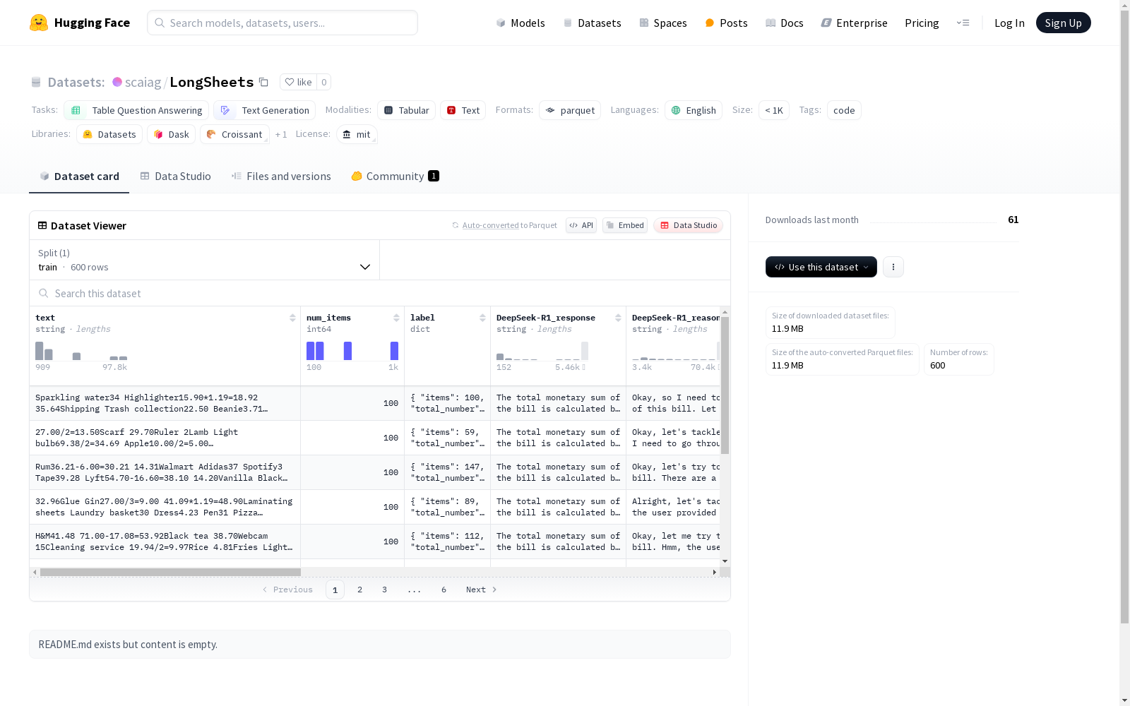Image resolution: width=1130 pixels, height=706 pixels.
Task: Open Posts in the top navigation
Action: click(726, 23)
